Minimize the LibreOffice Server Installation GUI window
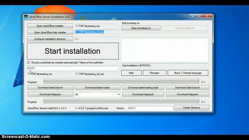The height and width of the screenshot is (140, 249). pyautogui.click(x=193, y=16)
